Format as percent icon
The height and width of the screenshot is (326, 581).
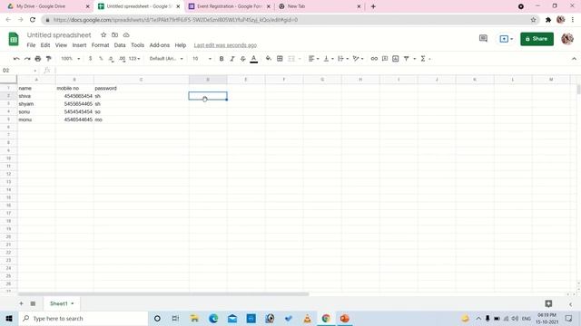click(x=101, y=59)
